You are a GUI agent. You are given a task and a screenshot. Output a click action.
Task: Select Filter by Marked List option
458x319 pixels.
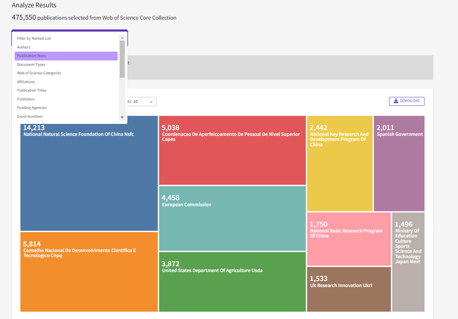point(66,38)
